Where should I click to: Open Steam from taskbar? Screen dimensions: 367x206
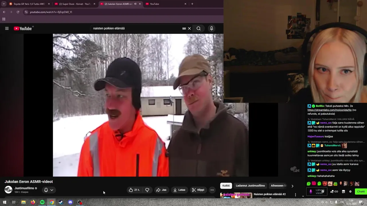coord(61,202)
